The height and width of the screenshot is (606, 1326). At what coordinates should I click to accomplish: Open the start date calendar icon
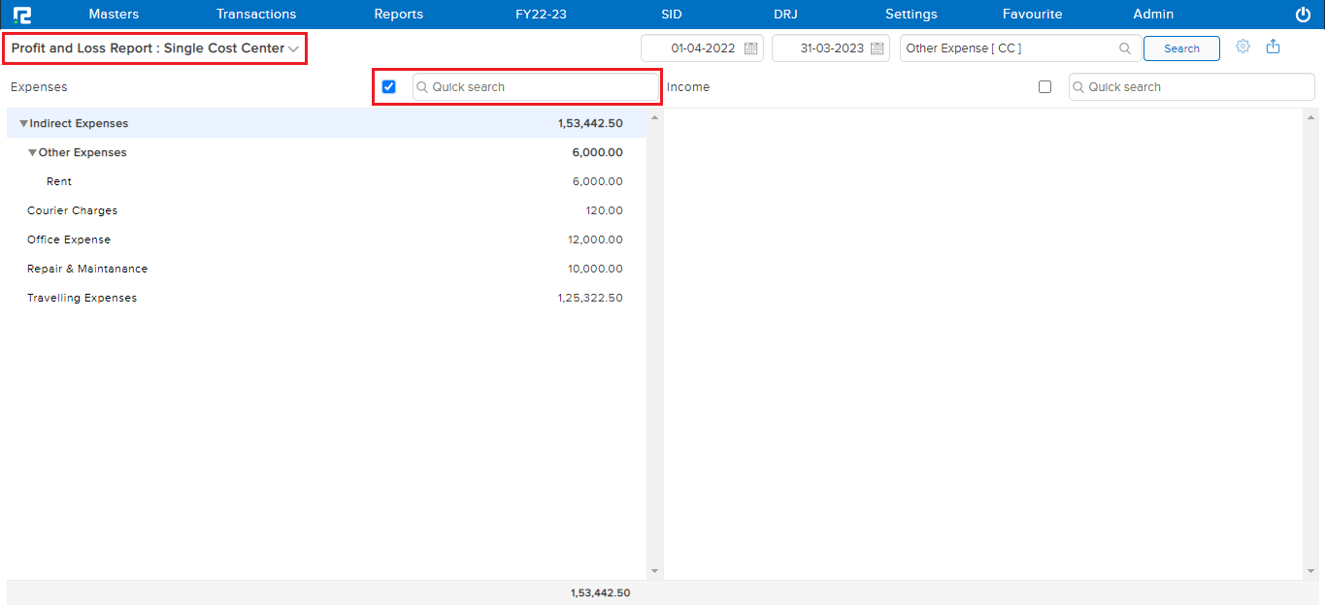(x=750, y=48)
